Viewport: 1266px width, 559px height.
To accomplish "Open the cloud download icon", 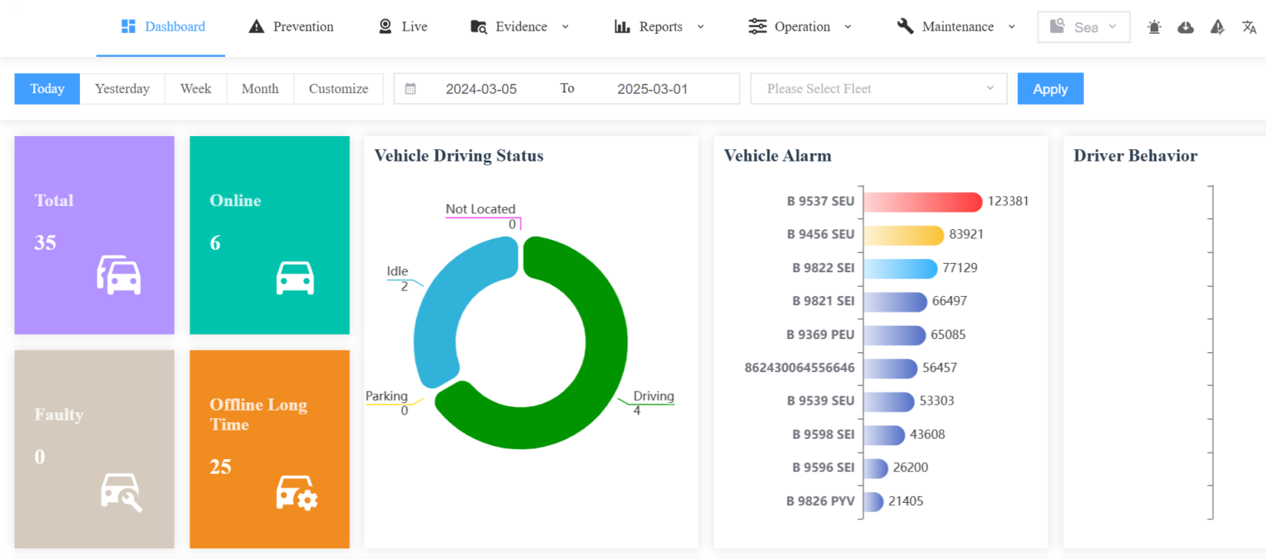I will pyautogui.click(x=1185, y=27).
